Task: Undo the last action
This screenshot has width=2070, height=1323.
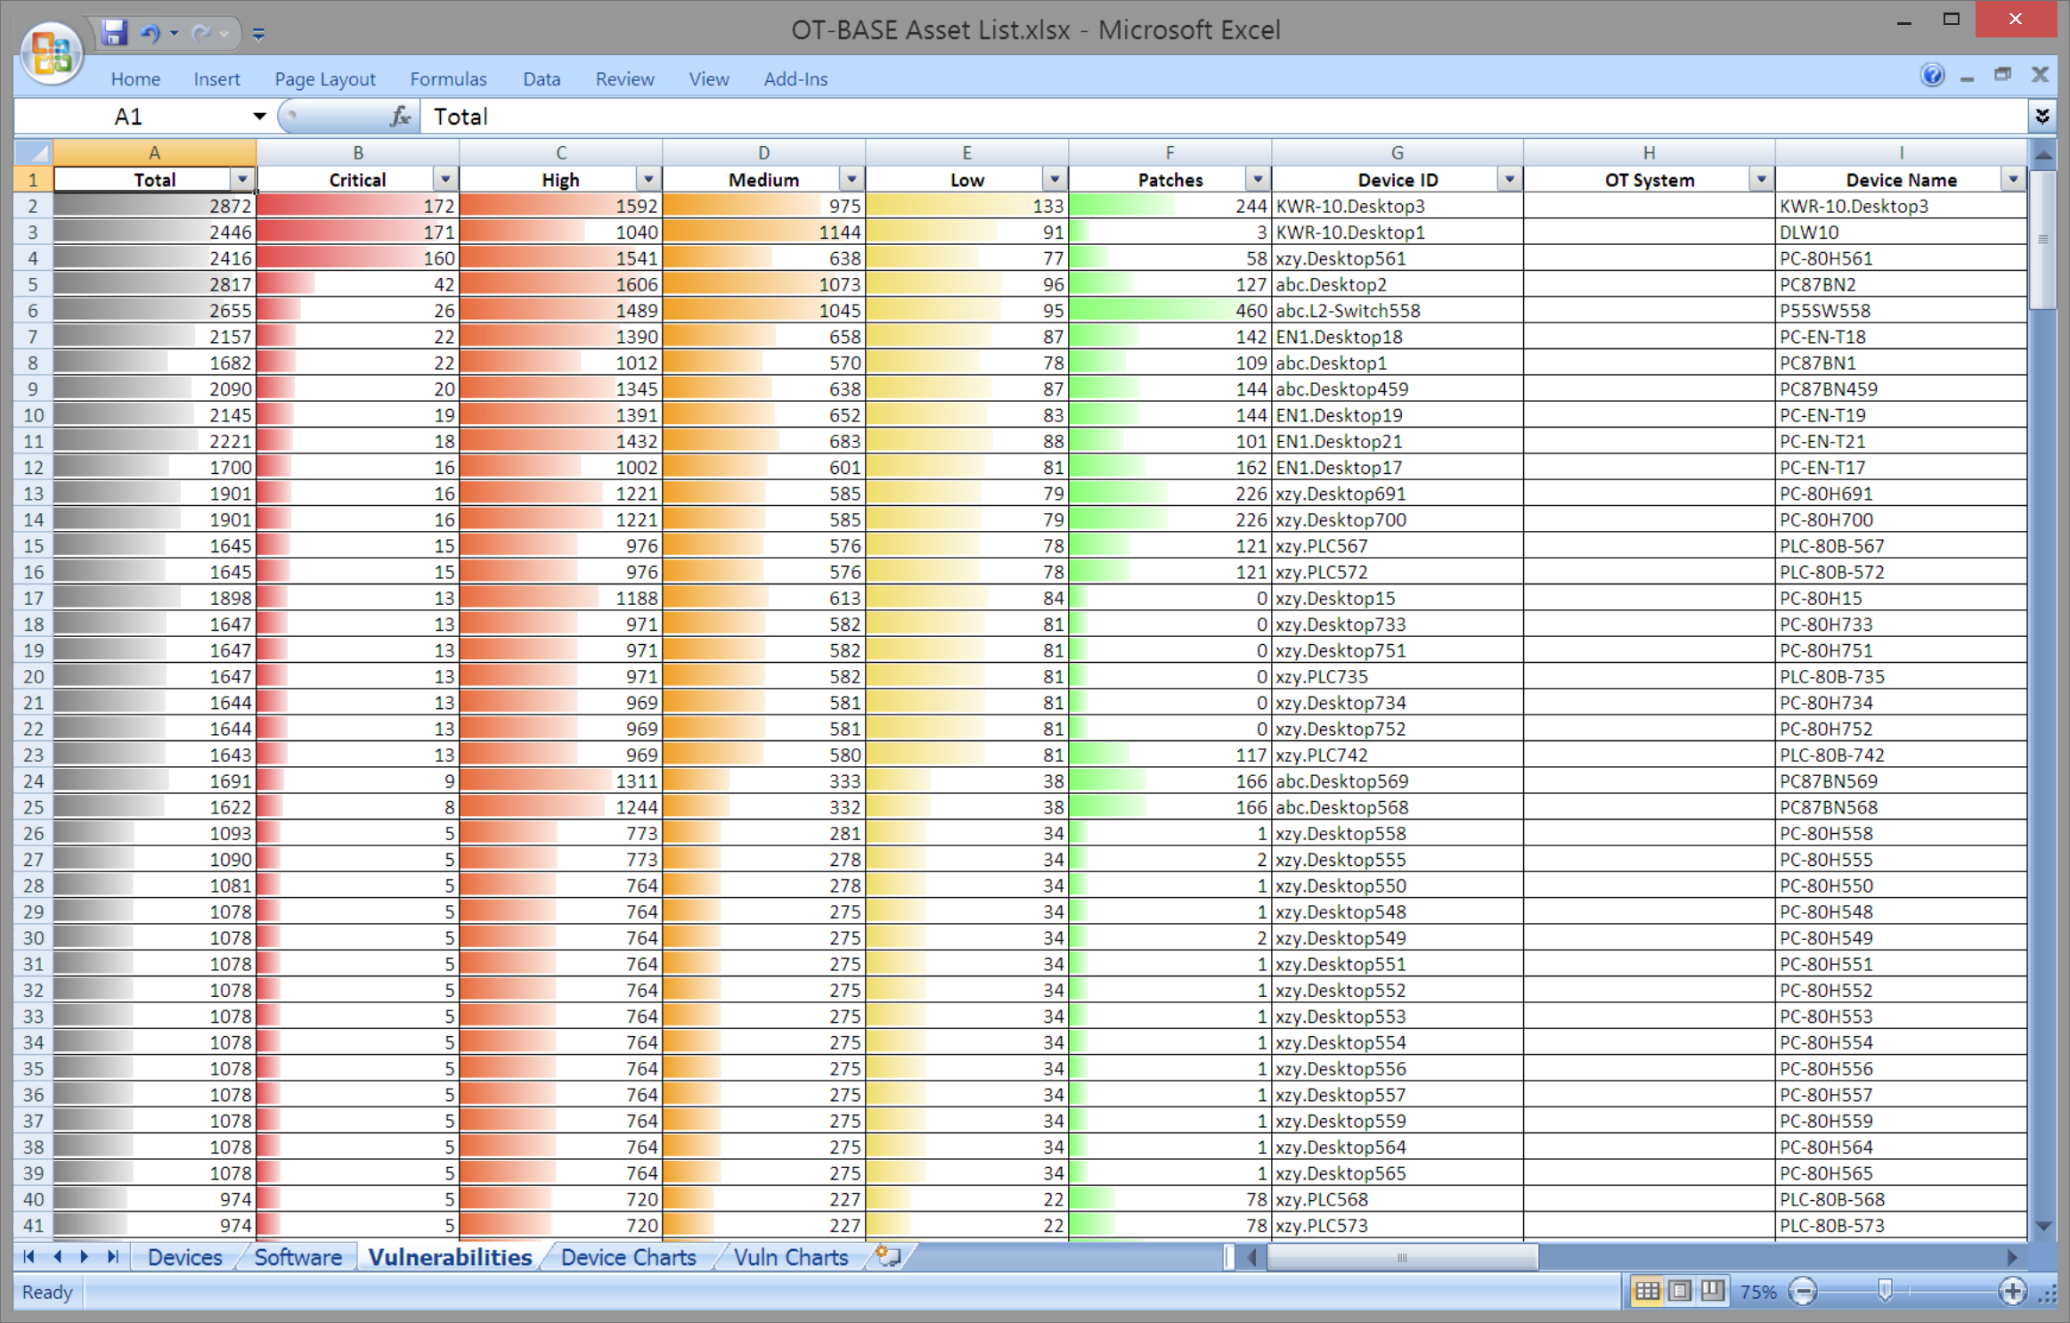Action: 149,33
